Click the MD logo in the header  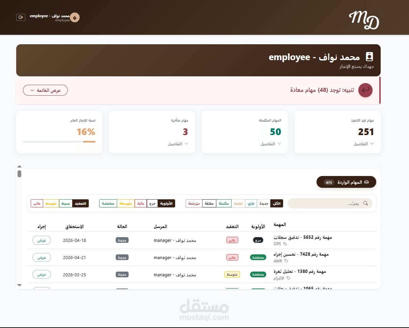(364, 20)
